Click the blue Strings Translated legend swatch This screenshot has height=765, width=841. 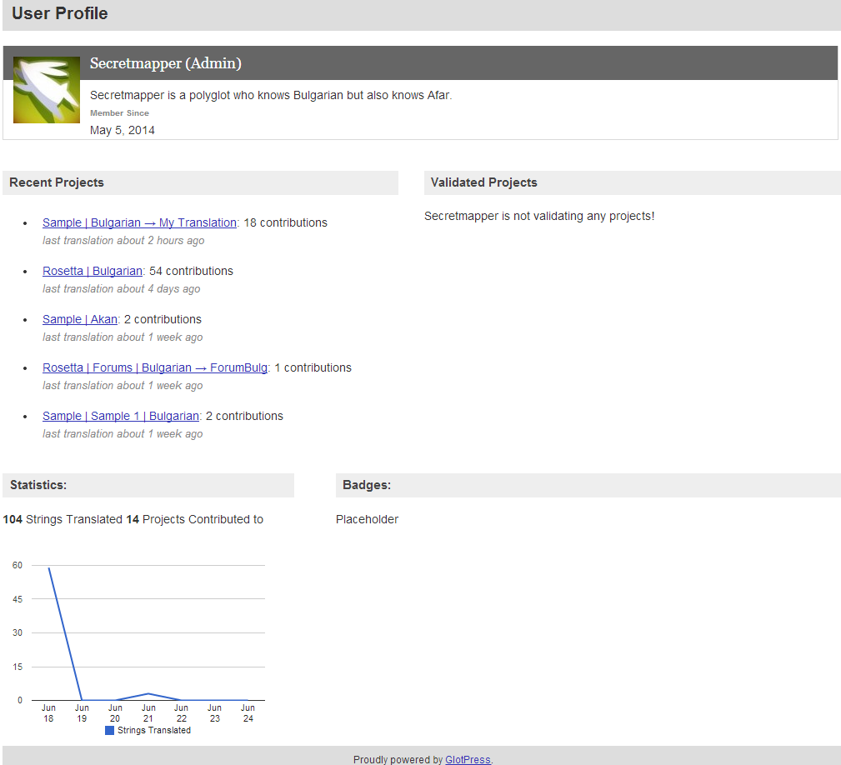point(109,730)
